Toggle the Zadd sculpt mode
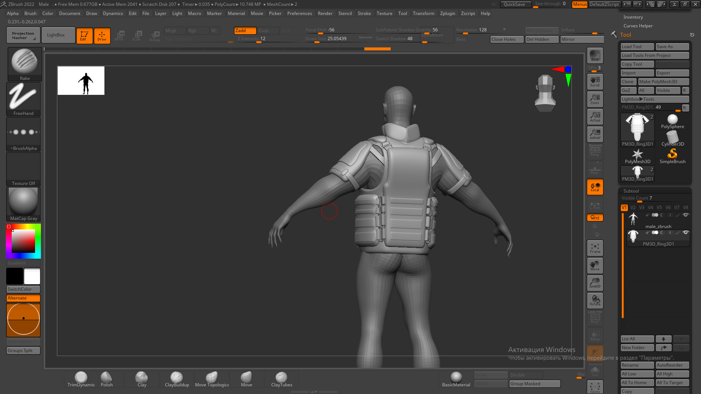The image size is (701, 394). 245,31
